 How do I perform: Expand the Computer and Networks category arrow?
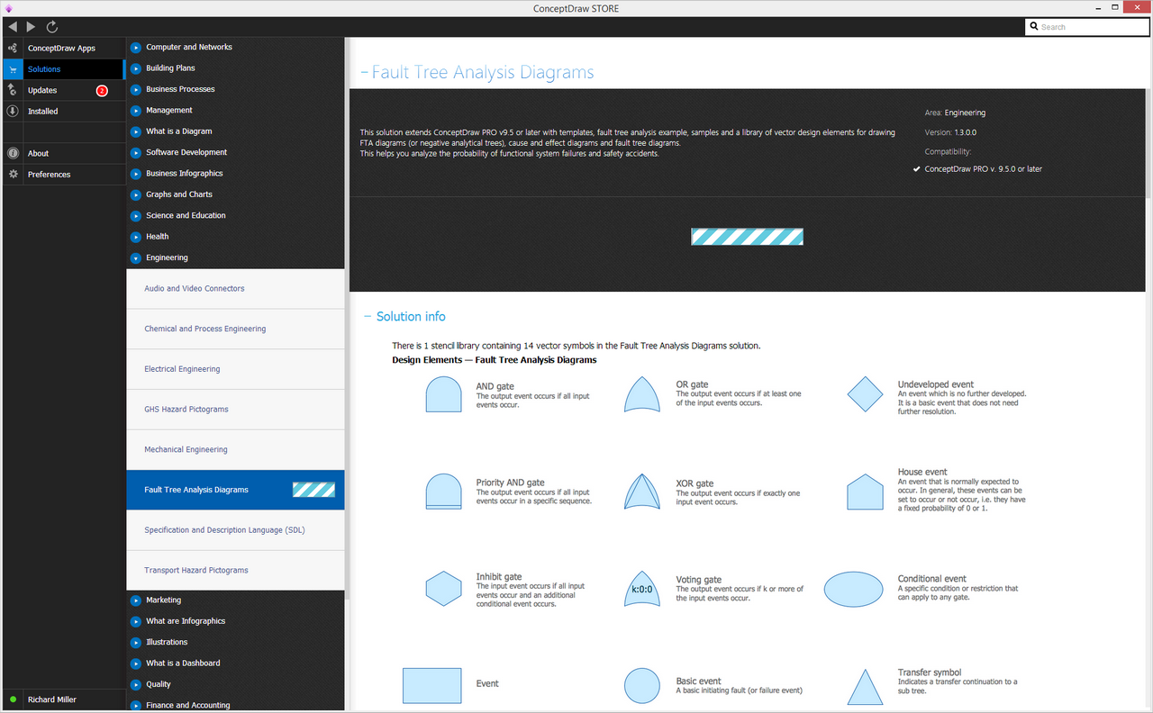click(x=136, y=47)
